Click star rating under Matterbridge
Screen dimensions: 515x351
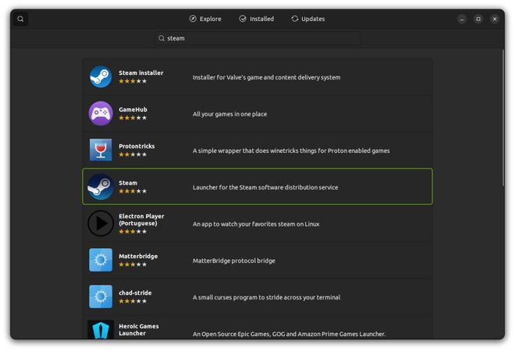[x=133, y=264]
